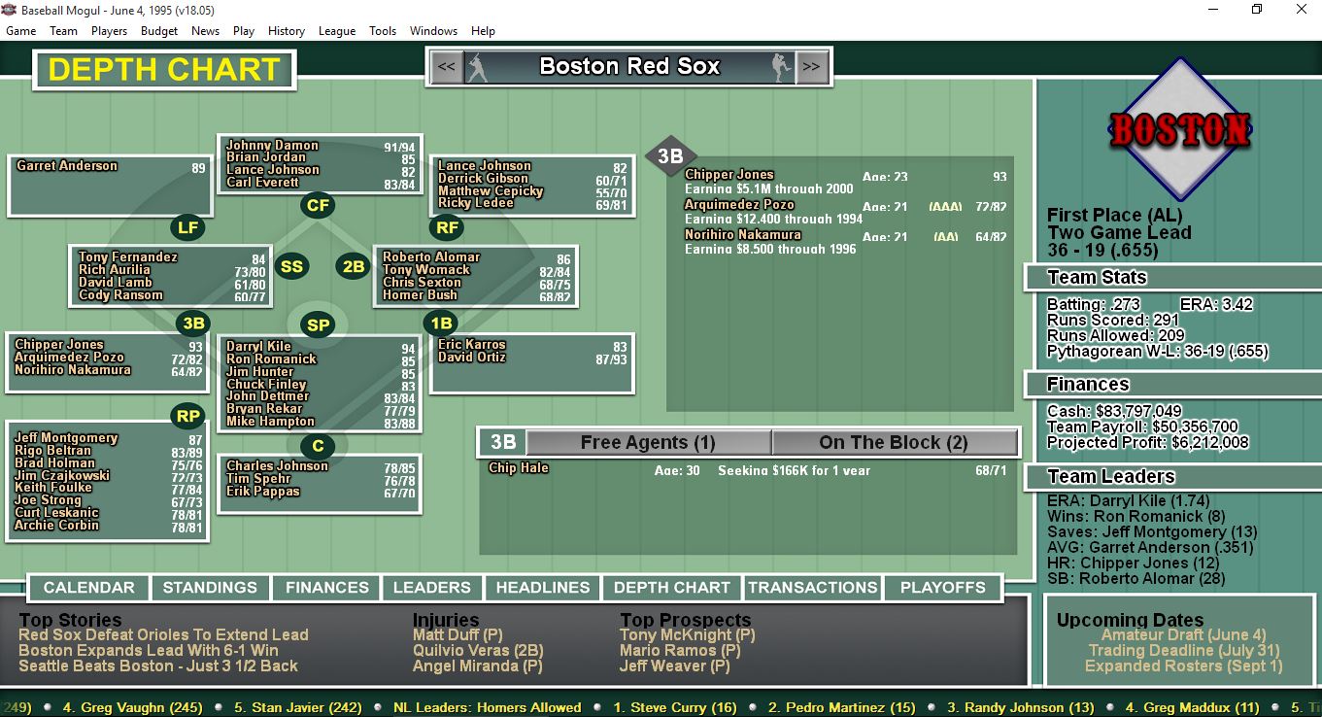Click Pedro Martinez (15) in ticker
The width and height of the screenshot is (1322, 717).
(x=842, y=707)
